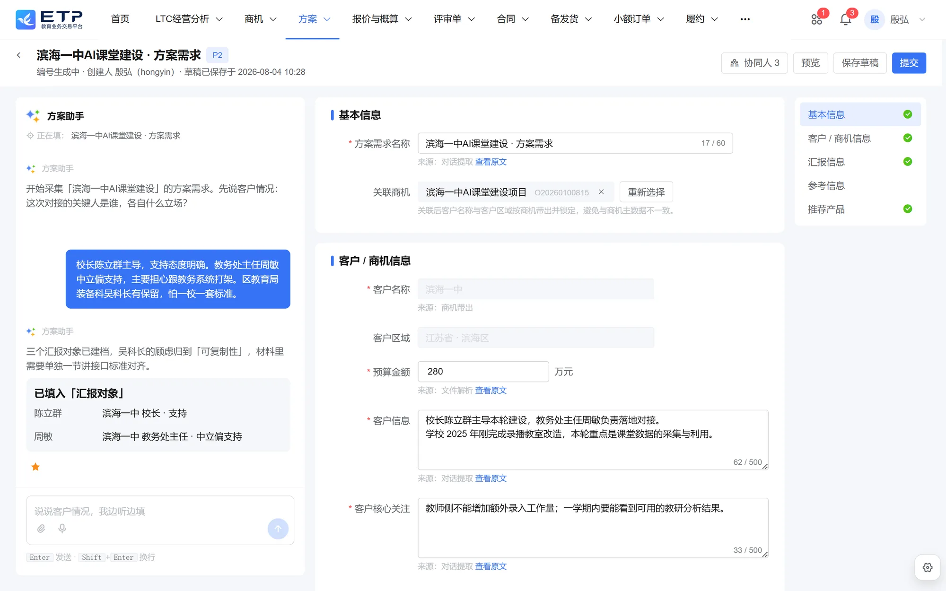Expand the 履约 menu
This screenshot has width=946, height=591.
coord(702,19)
